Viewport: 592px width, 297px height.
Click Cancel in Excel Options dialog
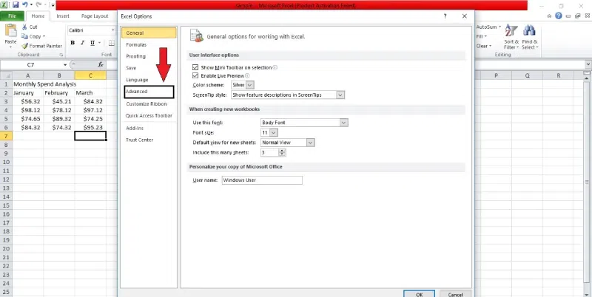(455, 294)
